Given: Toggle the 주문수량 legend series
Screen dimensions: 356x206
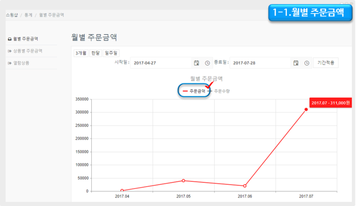Looking at the screenshot, I should (219, 91).
